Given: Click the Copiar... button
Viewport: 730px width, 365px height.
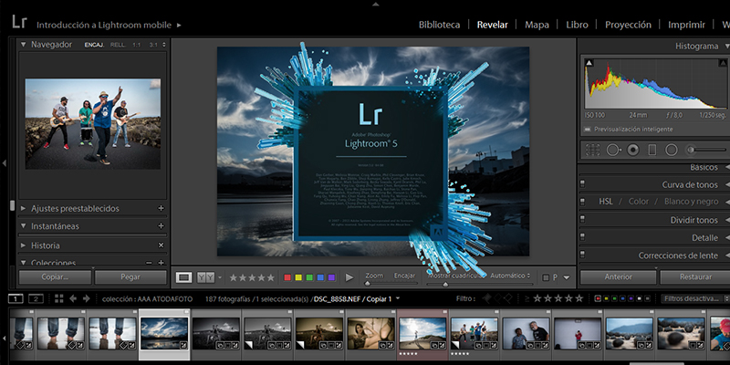Looking at the screenshot, I should 55,277.
